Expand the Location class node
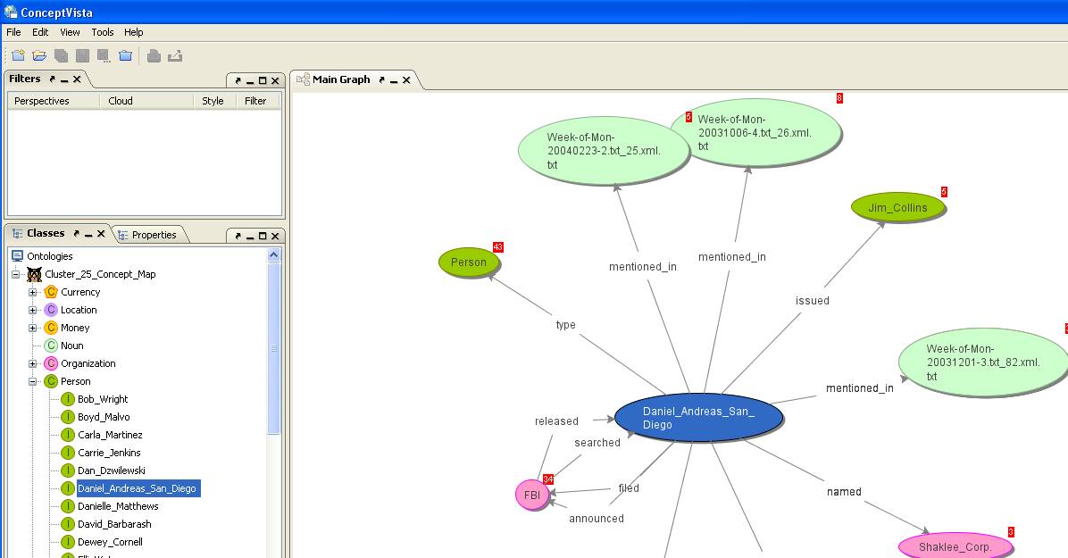The width and height of the screenshot is (1068, 558). tap(33, 310)
